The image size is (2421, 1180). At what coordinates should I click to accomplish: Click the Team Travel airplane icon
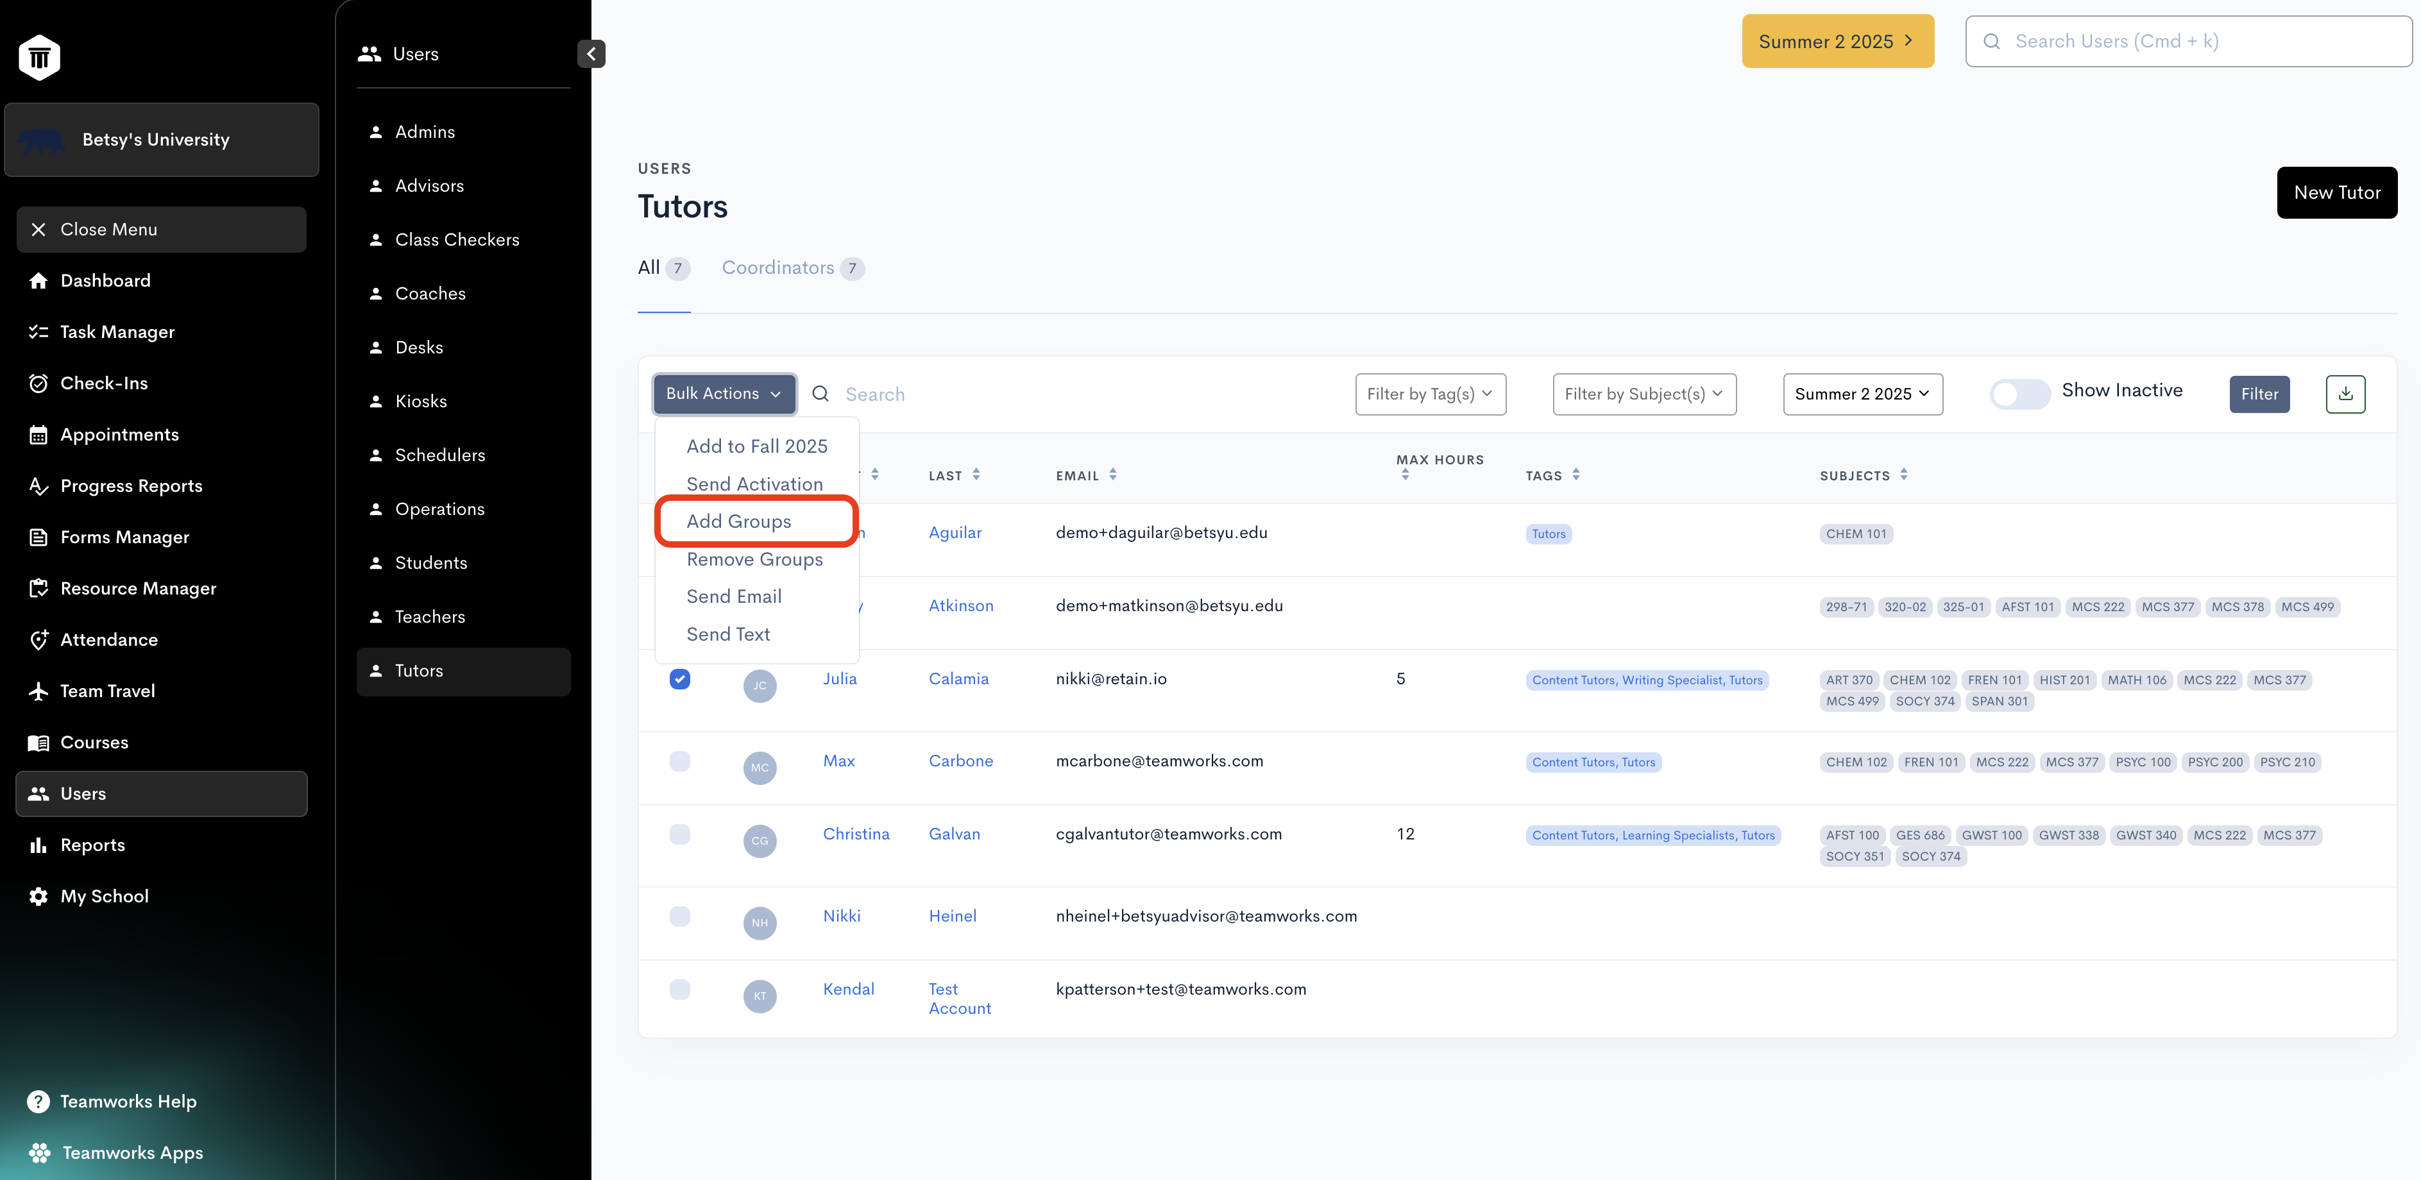(x=38, y=691)
